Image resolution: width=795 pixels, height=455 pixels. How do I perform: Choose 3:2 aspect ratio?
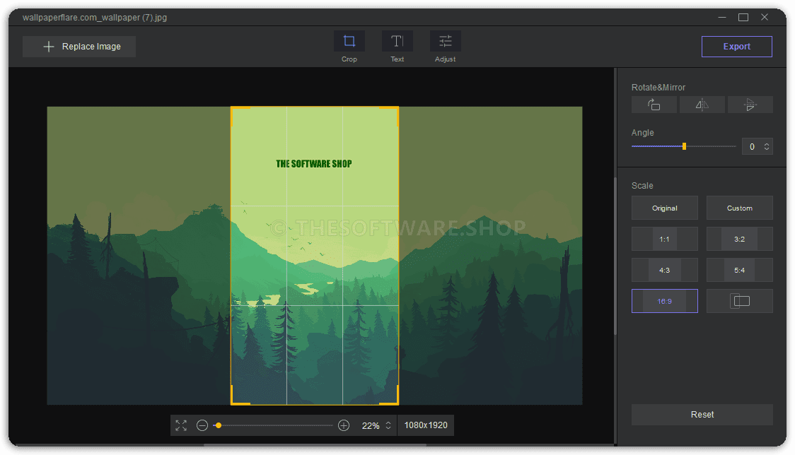pos(740,239)
